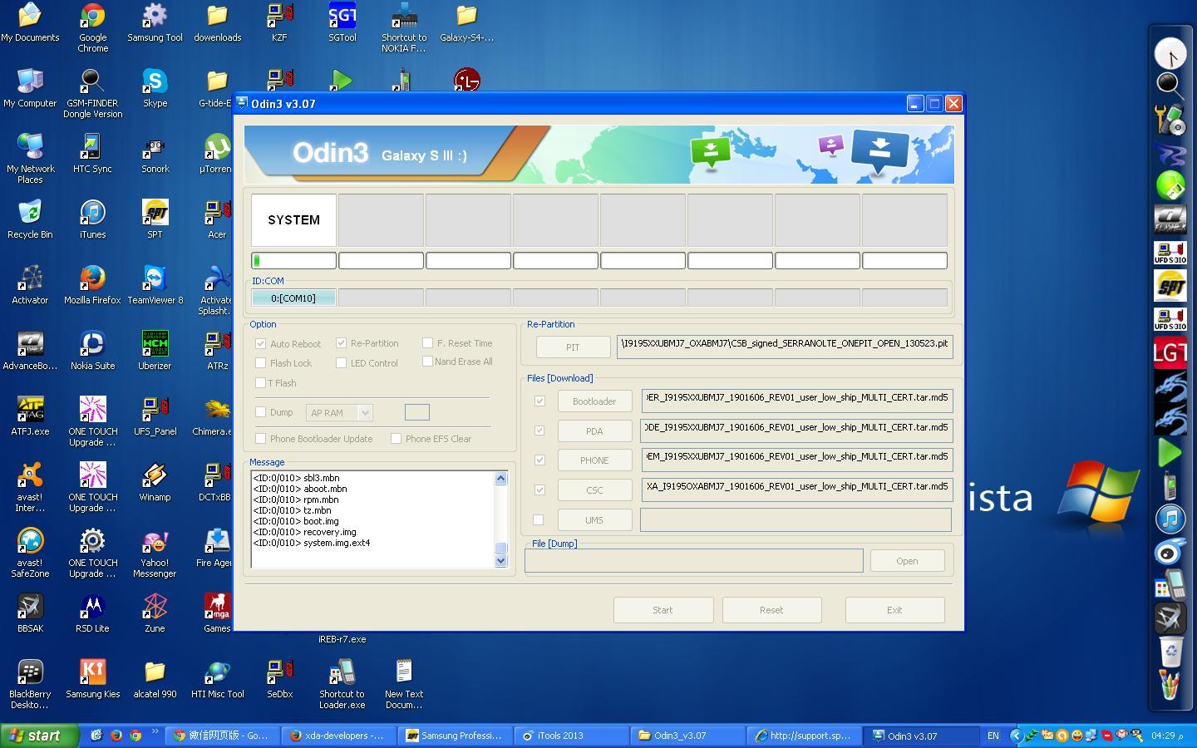Open HTC Sync desktop icon
The image size is (1197, 748).
click(x=92, y=154)
